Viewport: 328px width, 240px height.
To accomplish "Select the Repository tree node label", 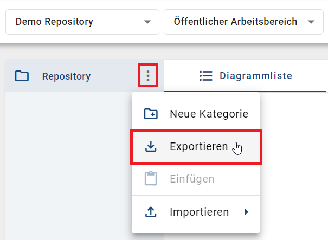I will point(66,76).
